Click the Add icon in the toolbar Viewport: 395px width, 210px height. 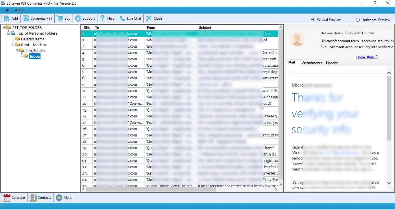[x=6, y=18]
